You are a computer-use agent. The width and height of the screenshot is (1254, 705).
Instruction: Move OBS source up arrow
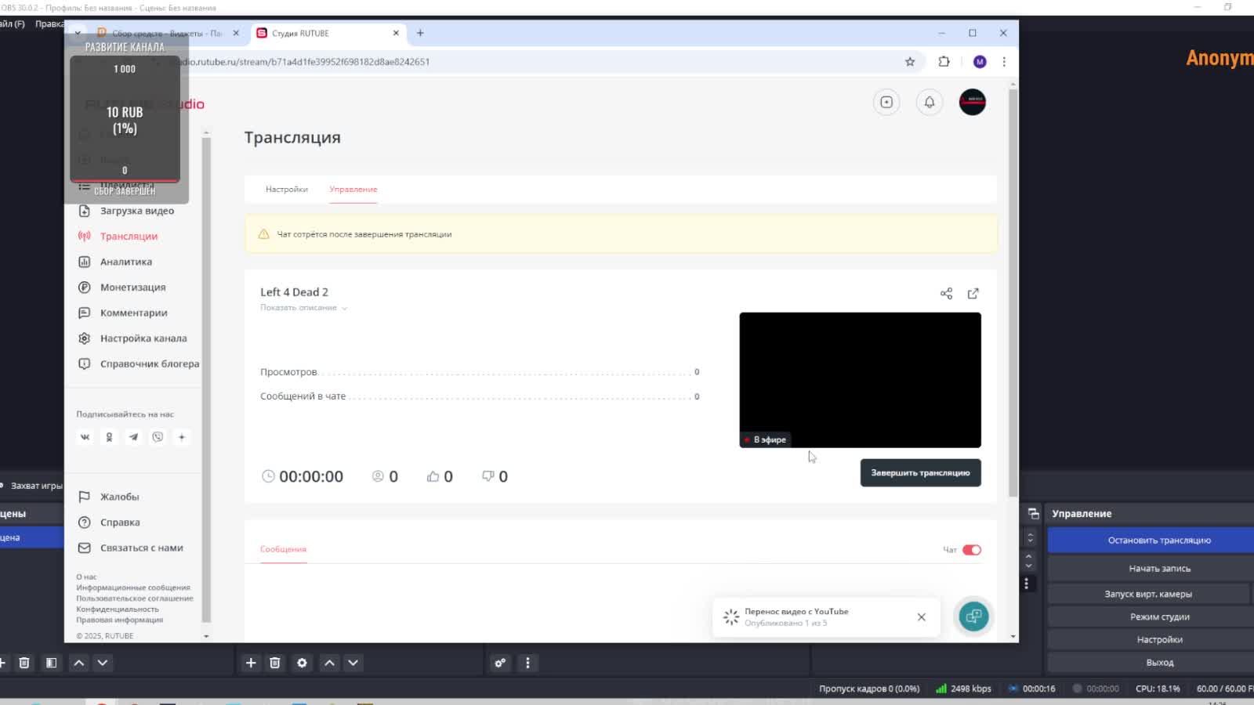[x=330, y=663]
